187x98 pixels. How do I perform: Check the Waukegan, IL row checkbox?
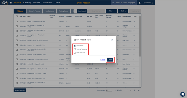17,31
